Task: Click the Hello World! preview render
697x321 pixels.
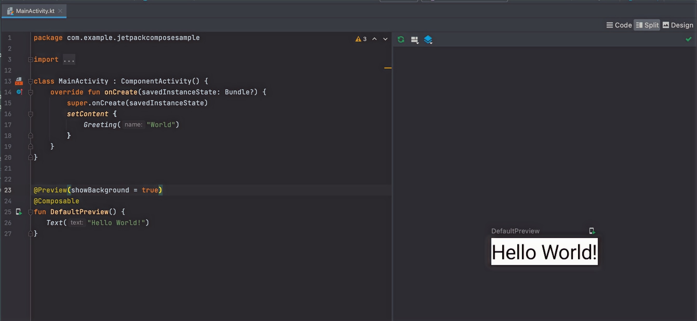Action: (544, 251)
